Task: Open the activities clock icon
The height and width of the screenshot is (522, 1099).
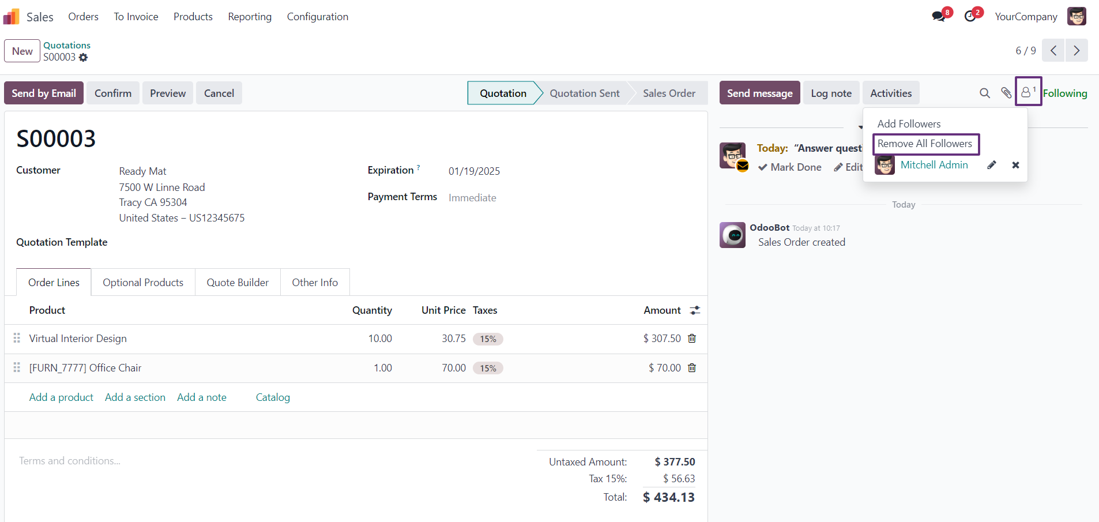Action: (x=971, y=16)
